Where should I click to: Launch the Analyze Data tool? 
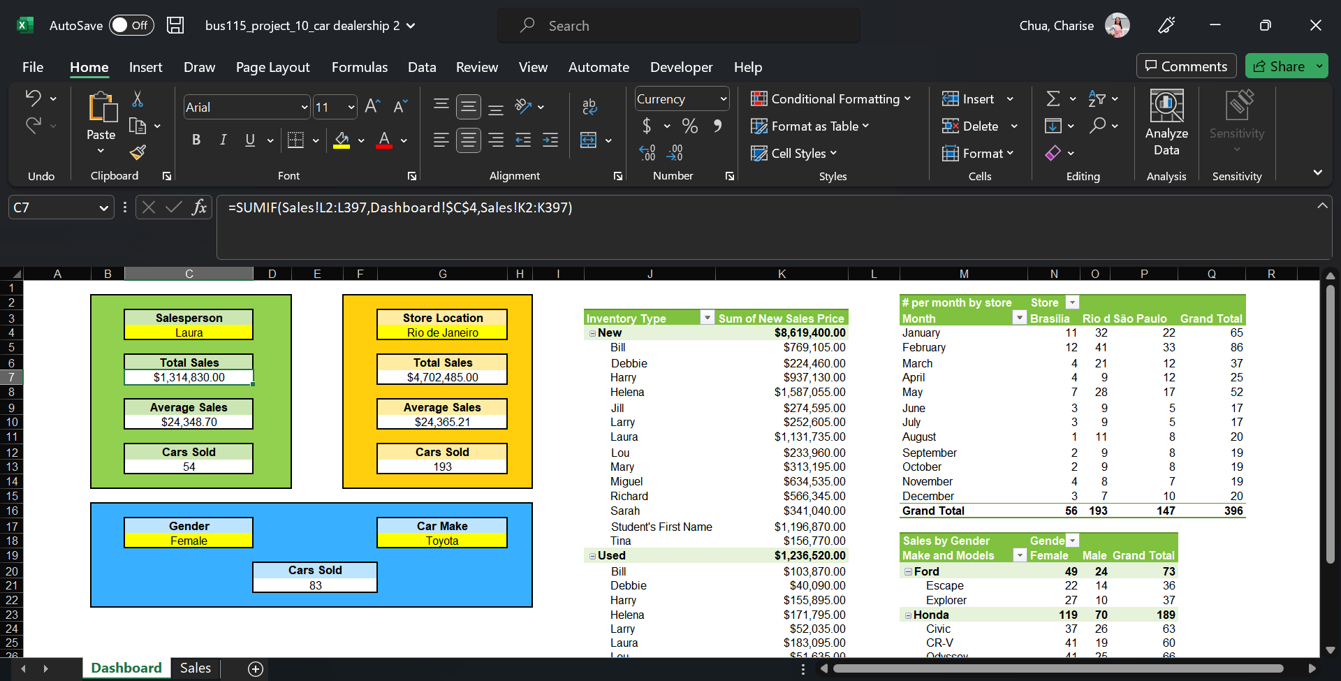(1166, 124)
